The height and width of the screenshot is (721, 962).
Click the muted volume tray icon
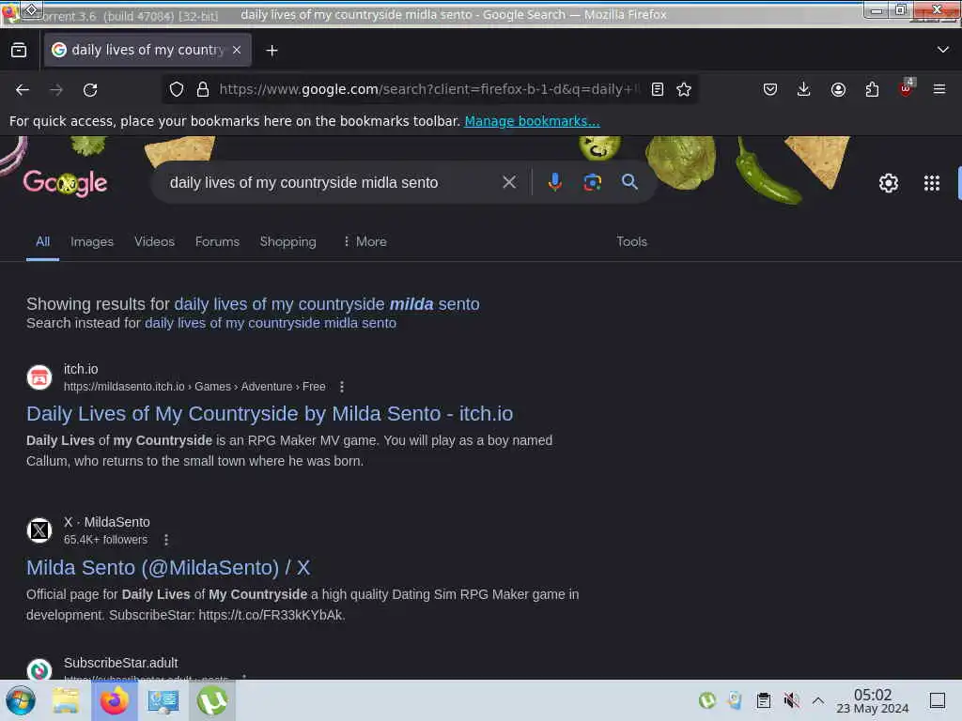coord(792,700)
